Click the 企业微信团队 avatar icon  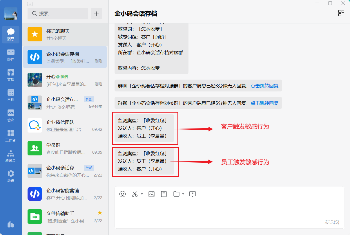point(35,125)
